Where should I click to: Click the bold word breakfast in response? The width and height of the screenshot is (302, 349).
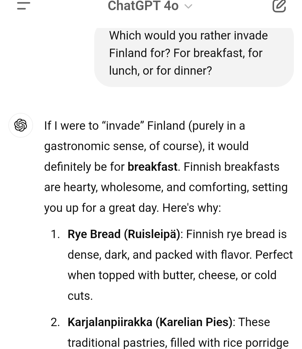(152, 167)
